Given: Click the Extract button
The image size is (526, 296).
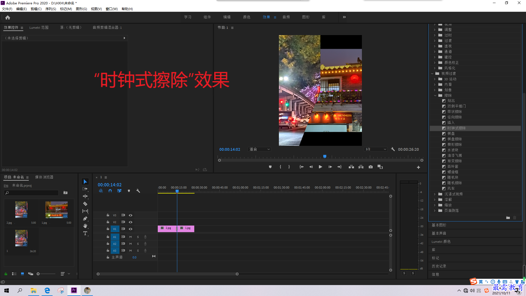Looking at the screenshot, I should [361, 167].
